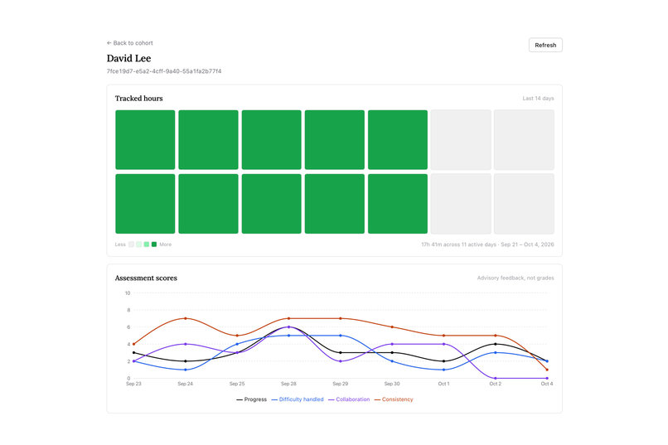Click the 8 y-axis label

point(128,310)
